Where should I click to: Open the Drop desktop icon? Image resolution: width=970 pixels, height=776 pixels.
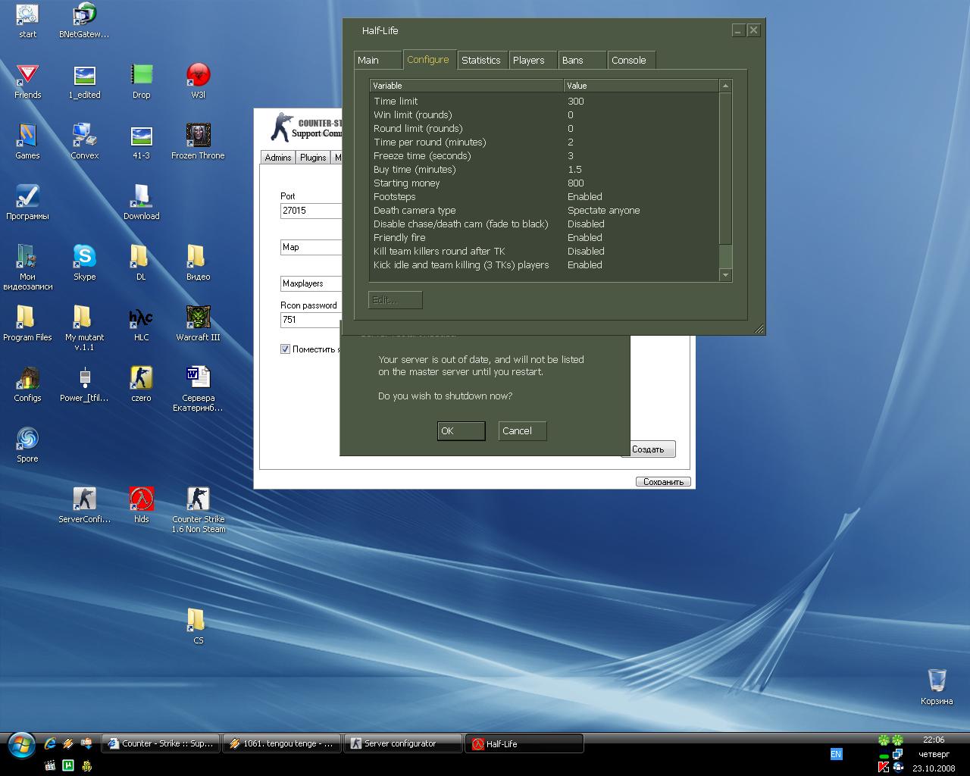[x=141, y=81]
